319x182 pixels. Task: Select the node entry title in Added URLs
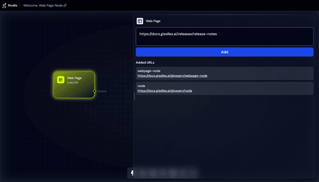(141, 86)
